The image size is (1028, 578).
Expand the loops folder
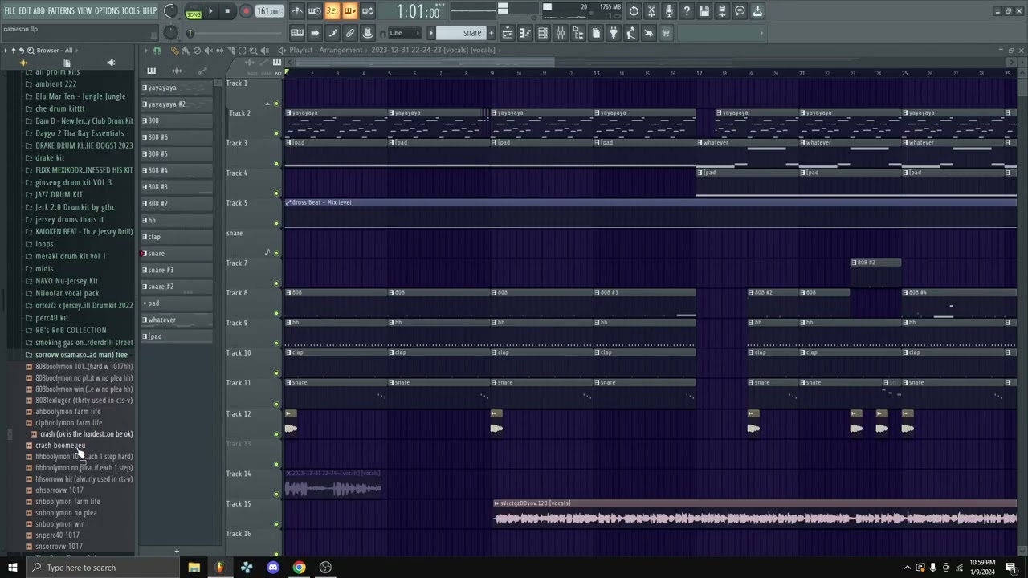click(x=44, y=244)
